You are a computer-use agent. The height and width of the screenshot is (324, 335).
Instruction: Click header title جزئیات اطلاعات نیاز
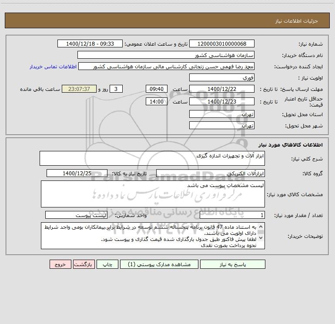pos(297,21)
